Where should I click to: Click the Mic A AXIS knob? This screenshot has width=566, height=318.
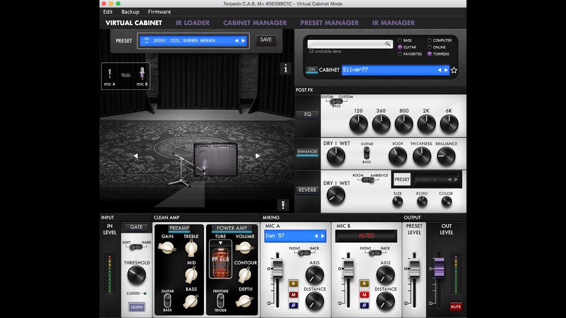[x=314, y=275]
